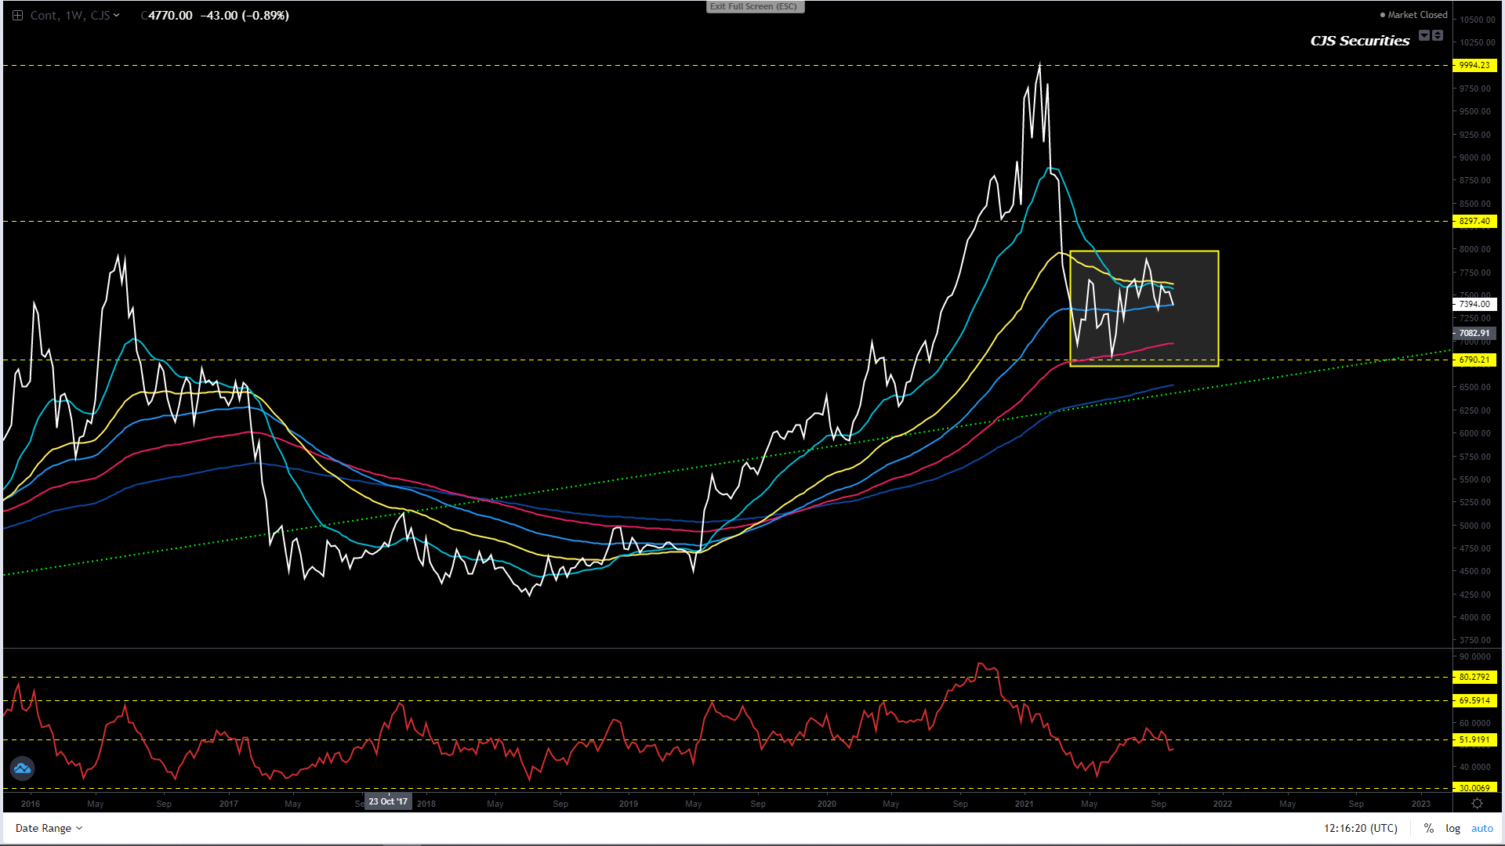
Task: Click the 23 Oct '17 date marker
Action: pos(388,801)
